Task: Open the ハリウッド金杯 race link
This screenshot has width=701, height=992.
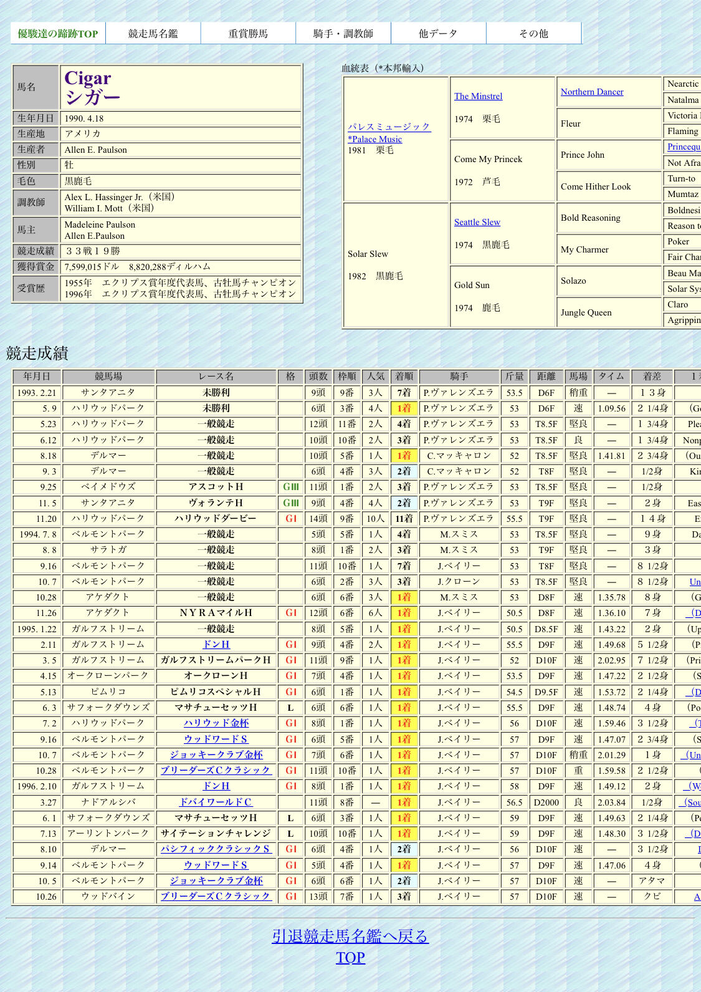Action: coord(216,723)
